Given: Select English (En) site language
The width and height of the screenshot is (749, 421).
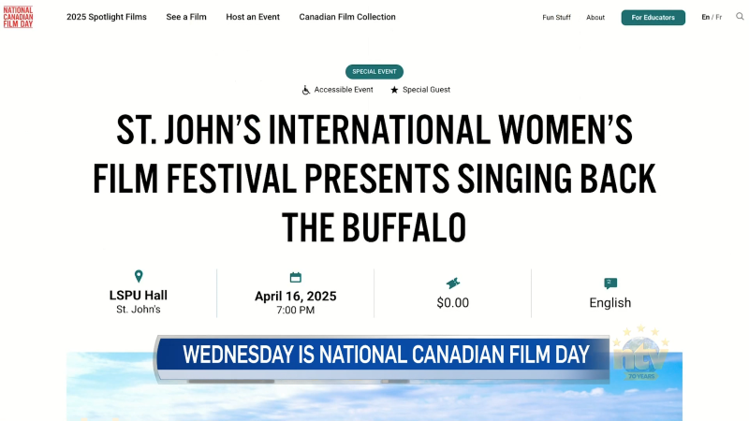Looking at the screenshot, I should coord(705,17).
